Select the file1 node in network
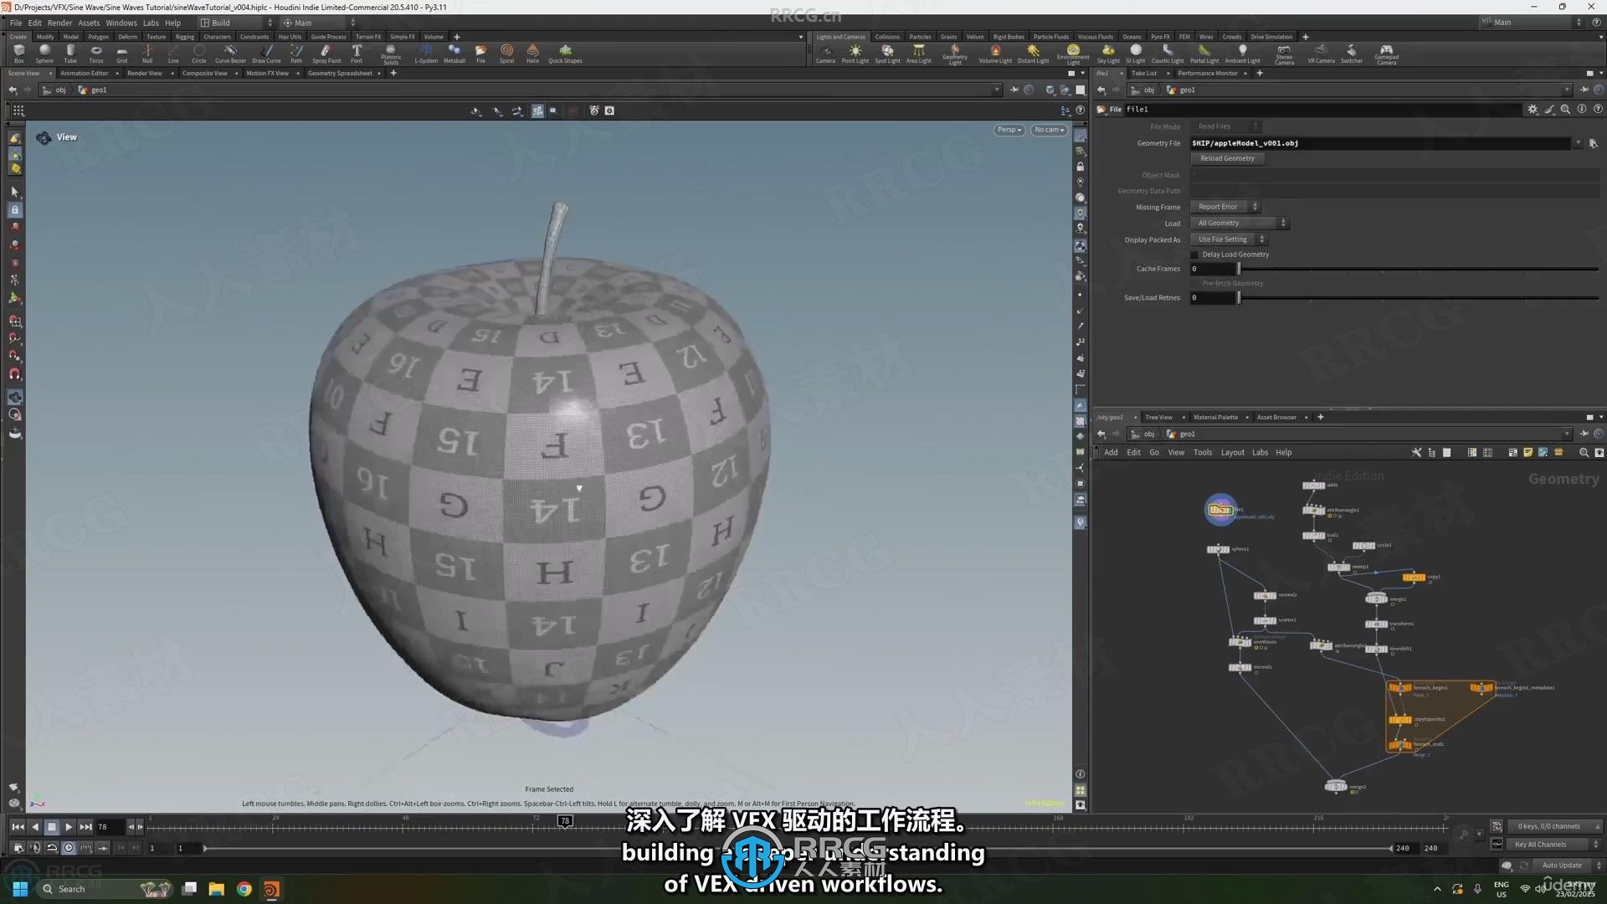The image size is (1607, 904). tap(1220, 510)
